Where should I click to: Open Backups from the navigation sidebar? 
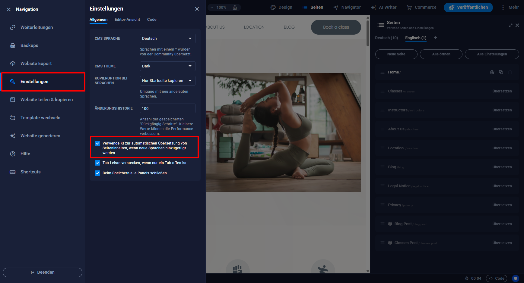29,45
